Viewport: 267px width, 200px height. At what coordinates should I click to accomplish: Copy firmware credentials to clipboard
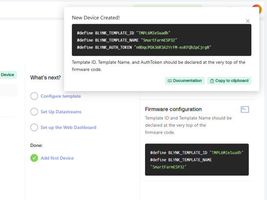[x=229, y=81]
